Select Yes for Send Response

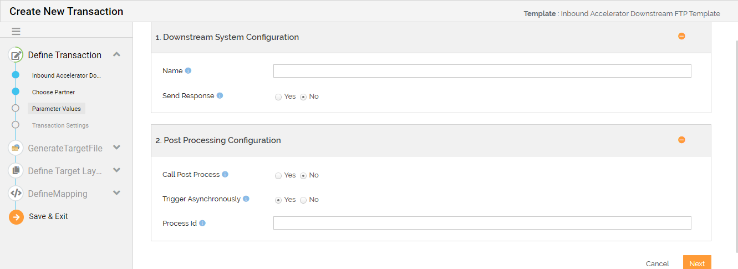tap(278, 97)
